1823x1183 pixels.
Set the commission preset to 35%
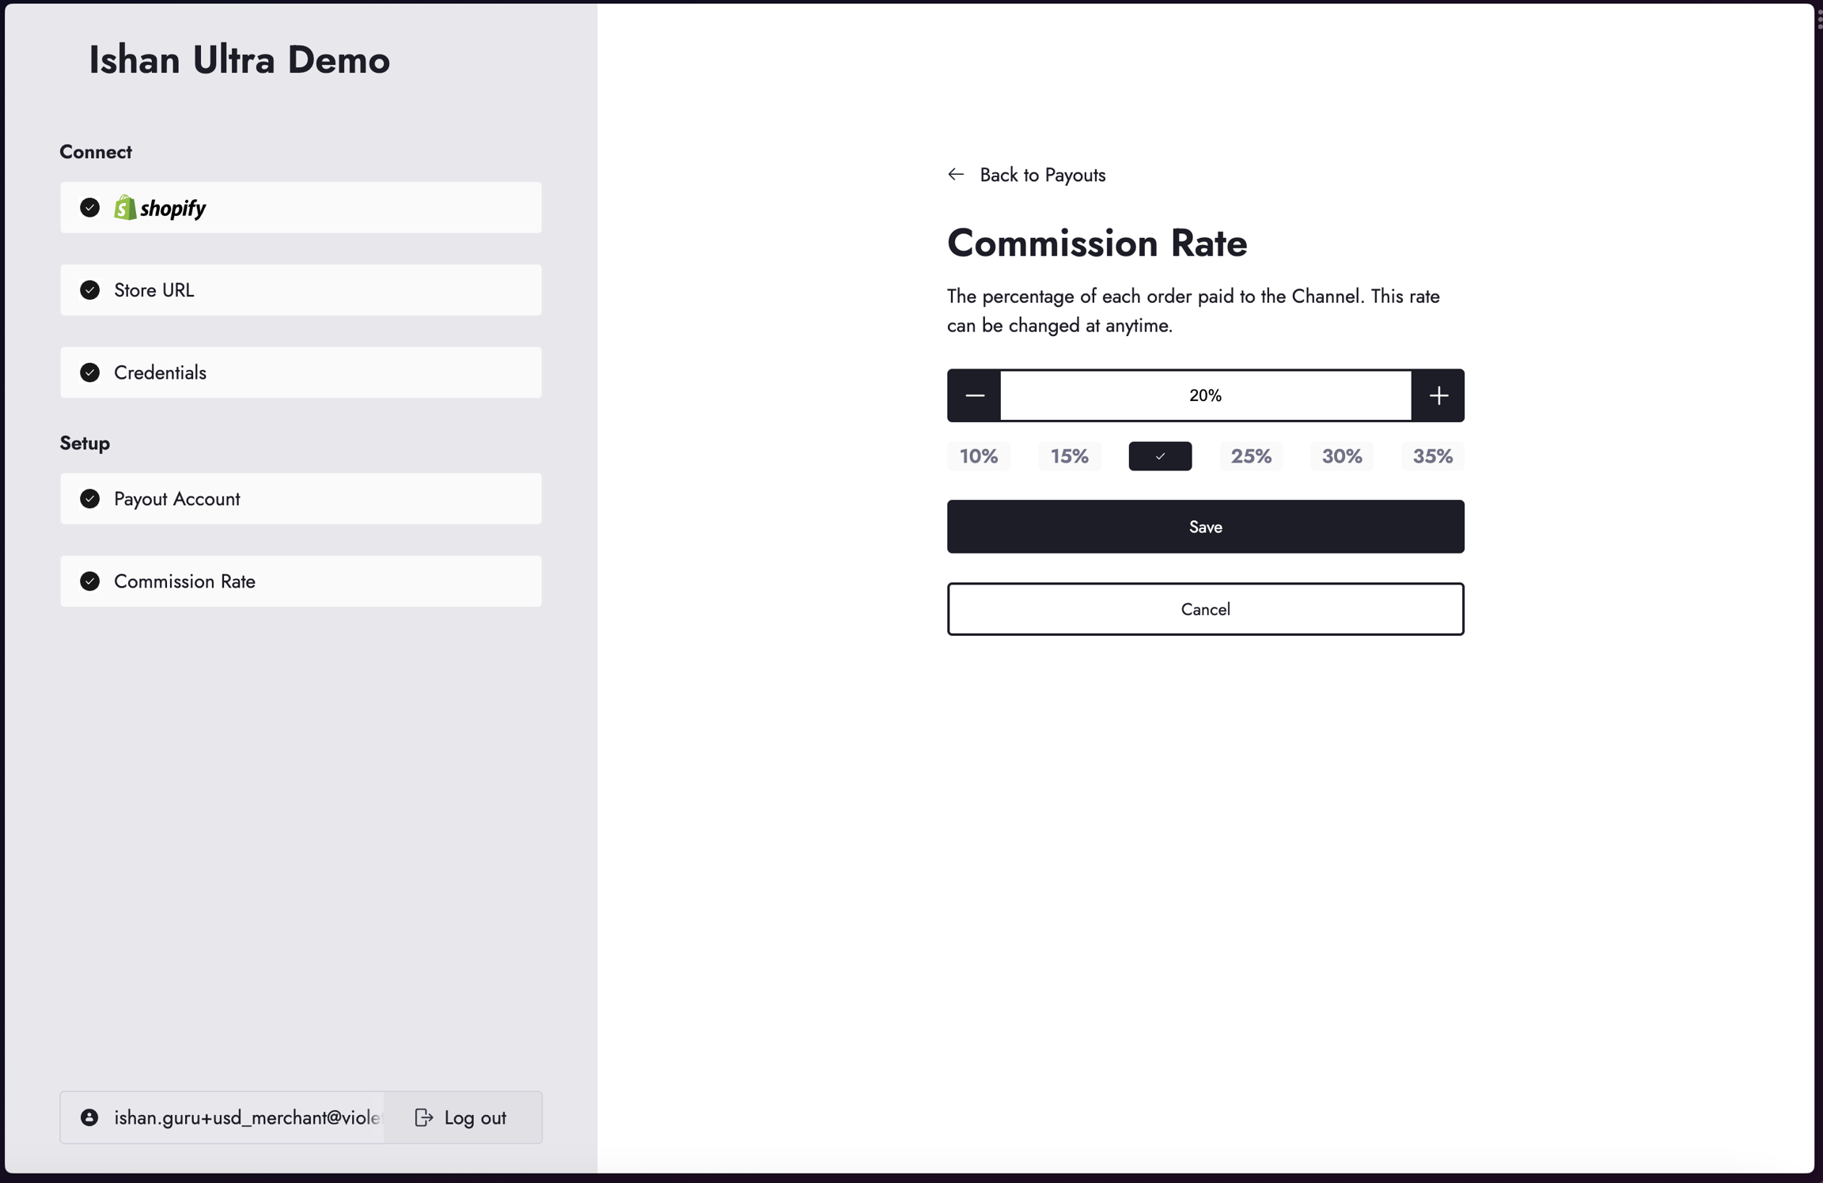[x=1432, y=456]
